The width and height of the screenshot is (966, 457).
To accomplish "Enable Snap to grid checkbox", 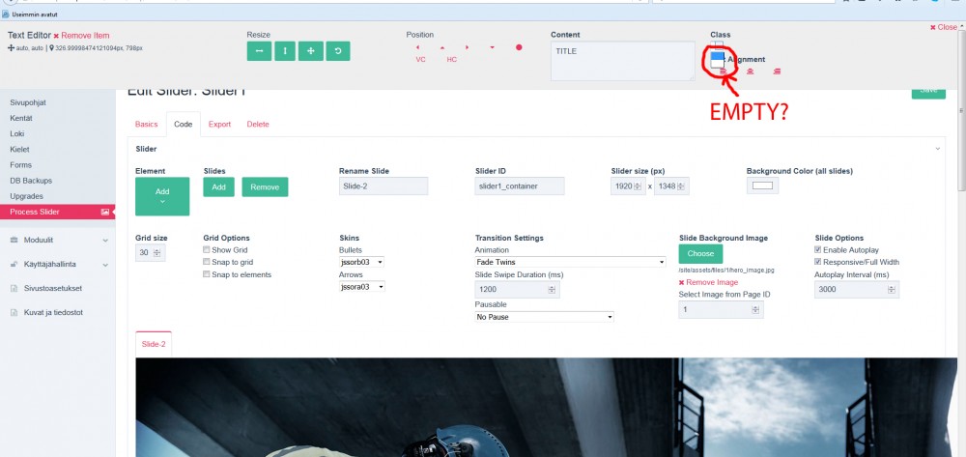I will pos(207,262).
